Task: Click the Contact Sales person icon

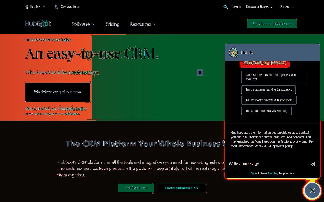Action: (x=56, y=7)
